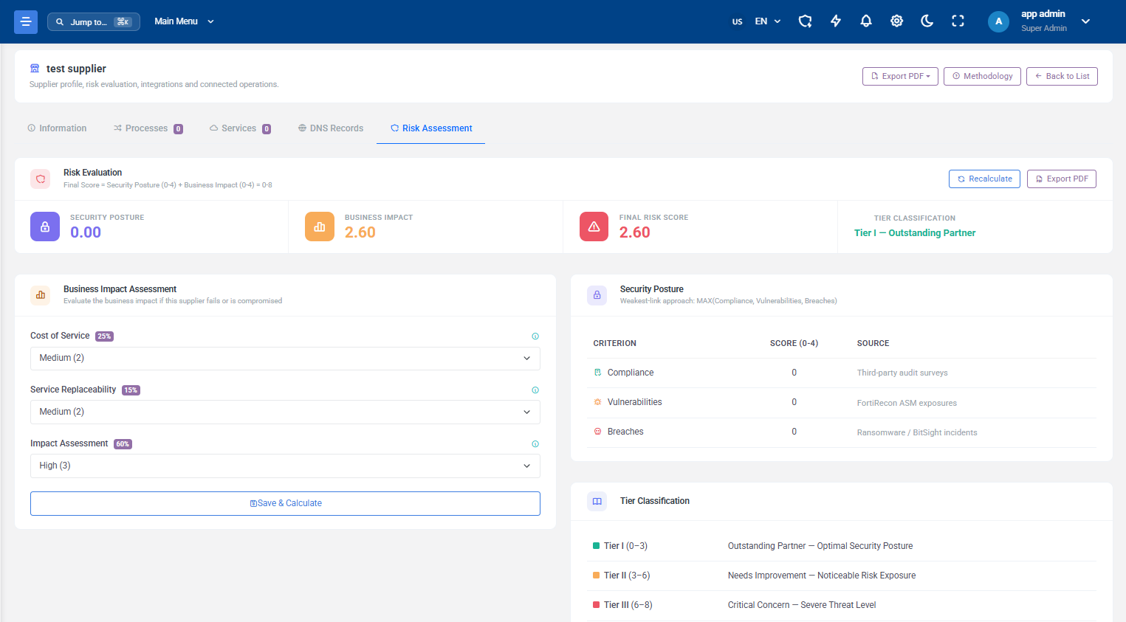Open the Export PDF dropdown in the page header
The width and height of the screenshot is (1126, 622).
click(x=900, y=76)
